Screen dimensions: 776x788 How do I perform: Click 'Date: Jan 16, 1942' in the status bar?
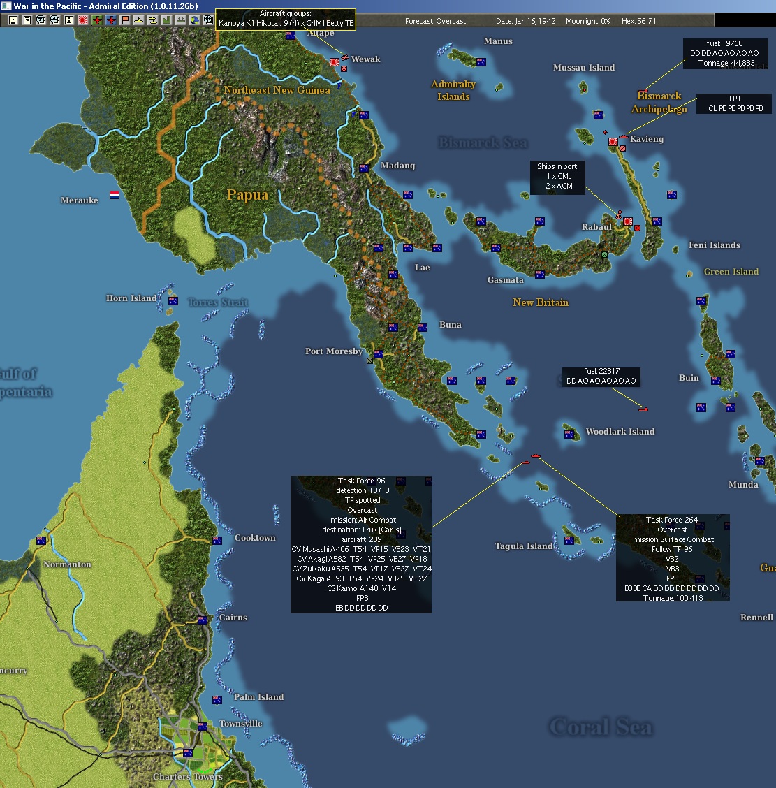(526, 21)
